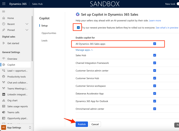This screenshot has height=131, width=179.
Task: Collapse the sidebar with hamburger icon
Action: 4,11
